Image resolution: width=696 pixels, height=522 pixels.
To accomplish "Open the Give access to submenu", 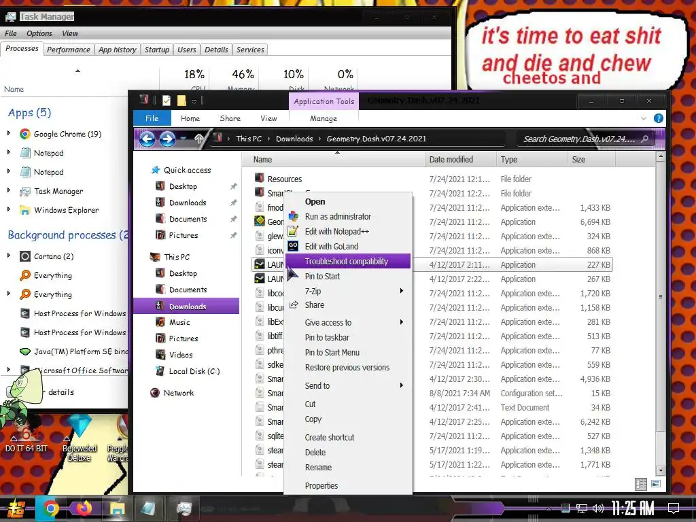I will [x=348, y=323].
